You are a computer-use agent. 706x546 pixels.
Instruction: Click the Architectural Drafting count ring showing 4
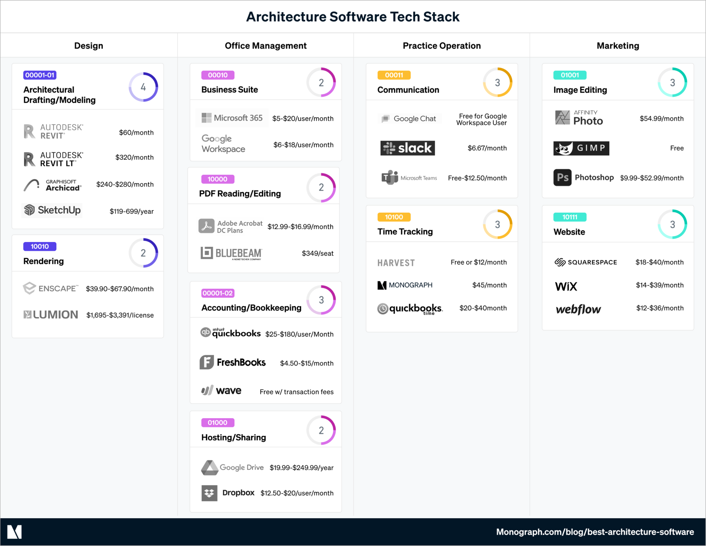143,87
